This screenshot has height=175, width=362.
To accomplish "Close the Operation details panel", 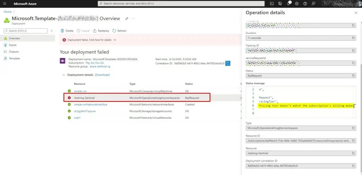I will [x=356, y=13].
